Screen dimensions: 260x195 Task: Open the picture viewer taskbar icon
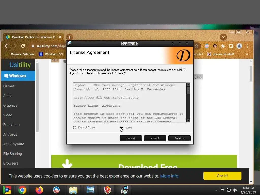point(90,189)
